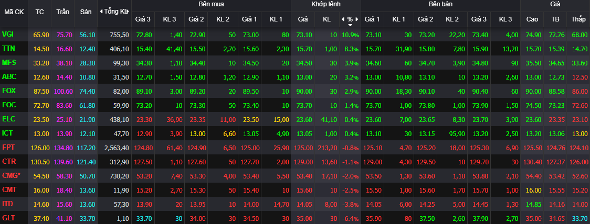The image size is (590, 224).
Task: Click GLT's total volume 1,10
Action: point(123,218)
